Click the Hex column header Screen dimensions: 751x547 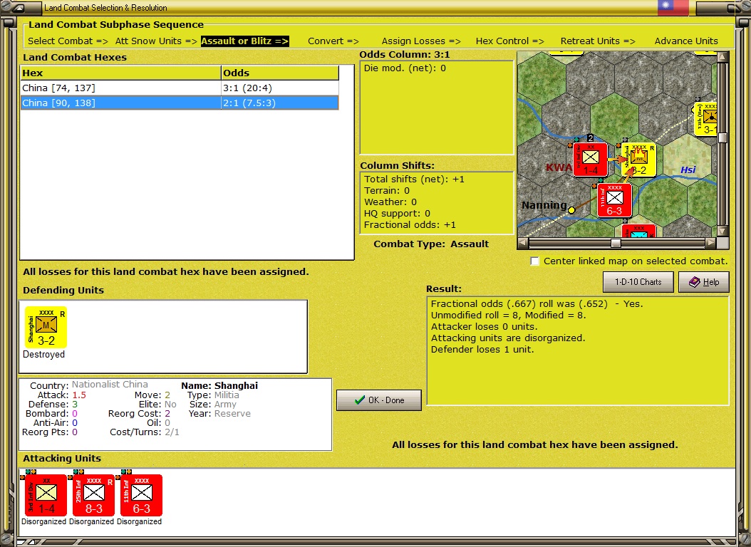point(120,73)
